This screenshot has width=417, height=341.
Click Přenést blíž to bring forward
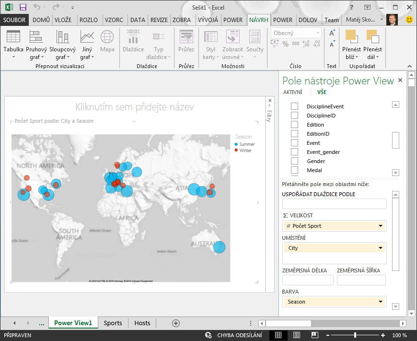coord(351,45)
